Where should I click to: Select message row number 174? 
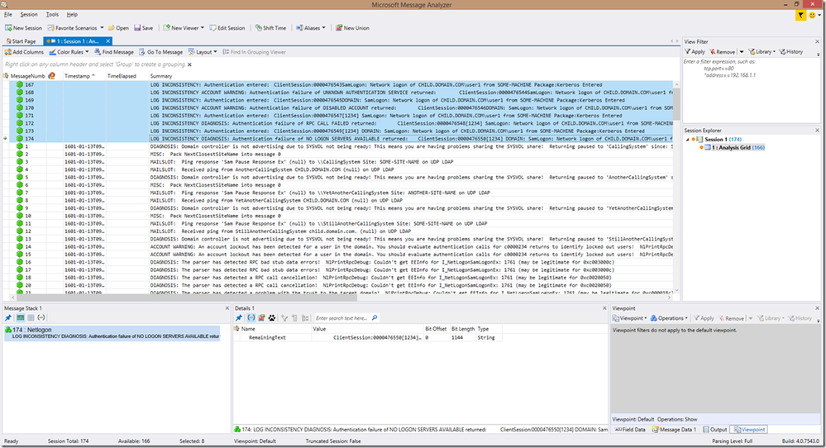(337, 139)
